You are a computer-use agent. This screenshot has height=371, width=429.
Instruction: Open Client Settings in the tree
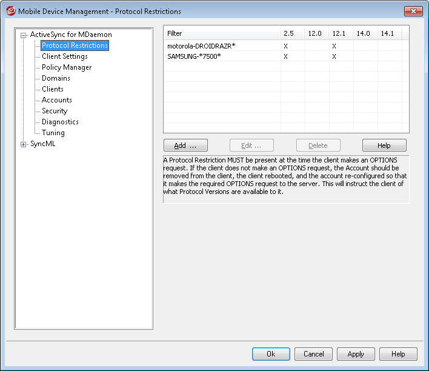(x=65, y=56)
